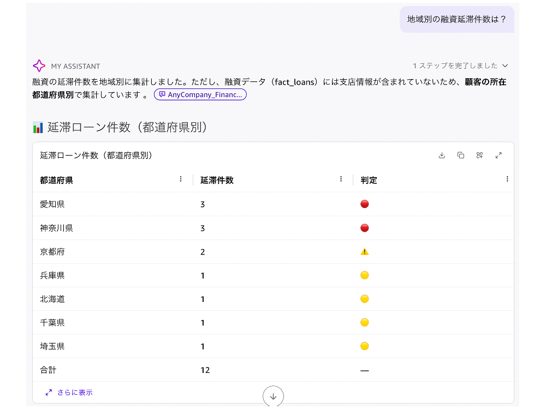The image size is (546, 409).
Task: Click the scroll-down arrow button at the bottom
Action: point(274,396)
